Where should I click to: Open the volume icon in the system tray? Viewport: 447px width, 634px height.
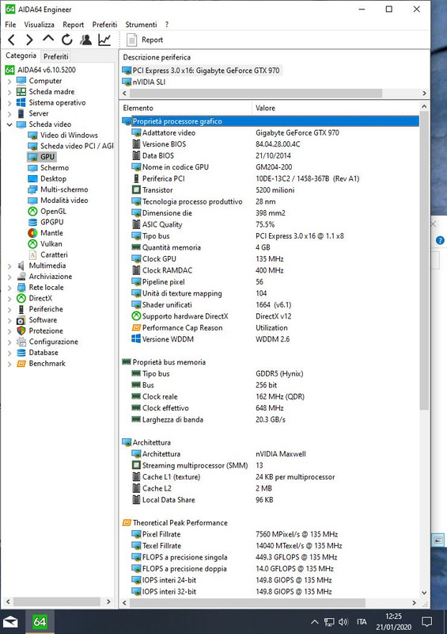[343, 621]
